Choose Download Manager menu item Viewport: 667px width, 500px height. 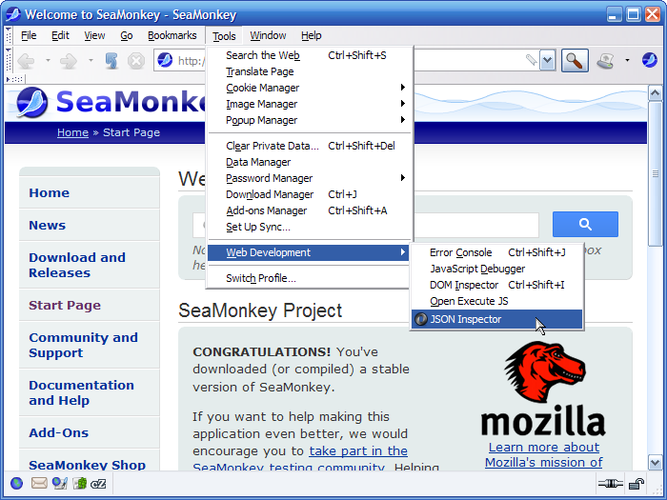pos(310,194)
